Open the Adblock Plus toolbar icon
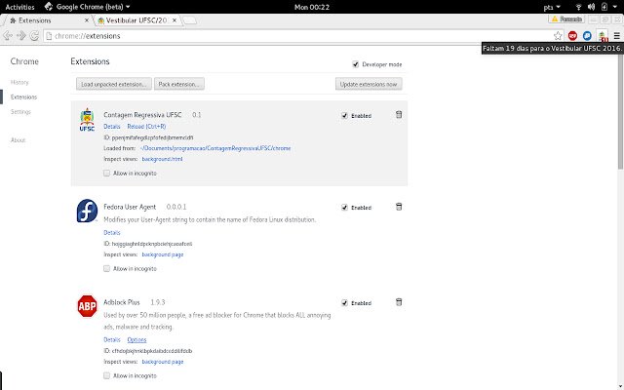624x390 pixels. click(572, 36)
